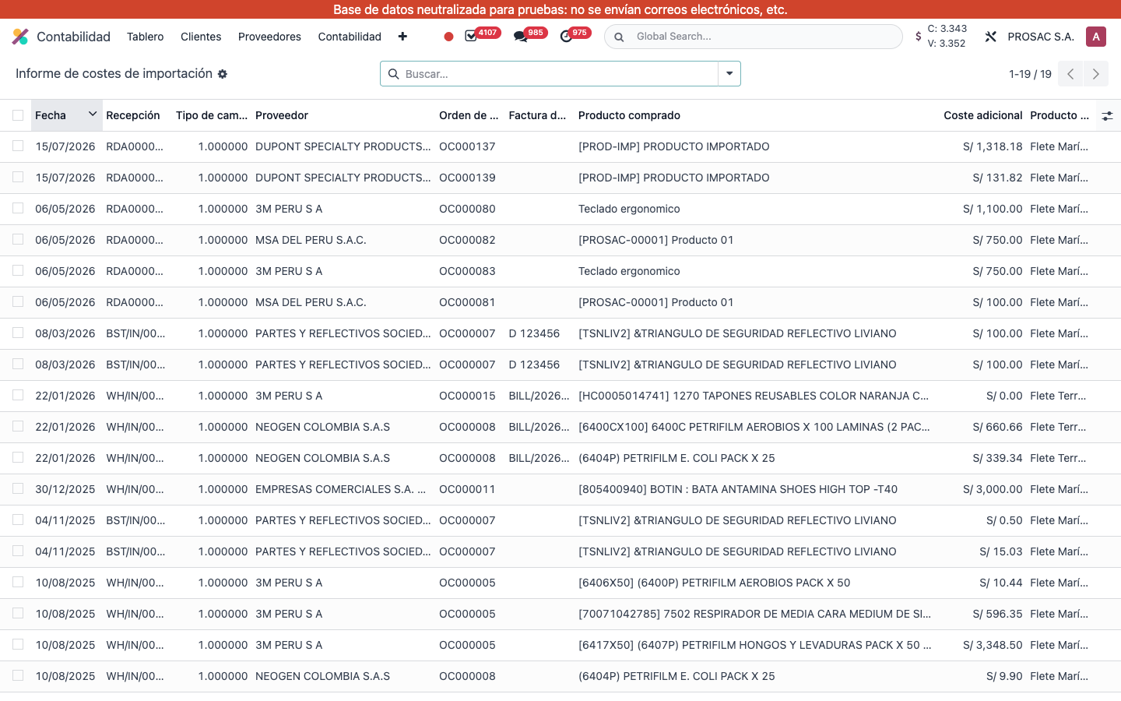Click the dollar exchange rate icon
The image size is (1121, 701).
click(919, 37)
